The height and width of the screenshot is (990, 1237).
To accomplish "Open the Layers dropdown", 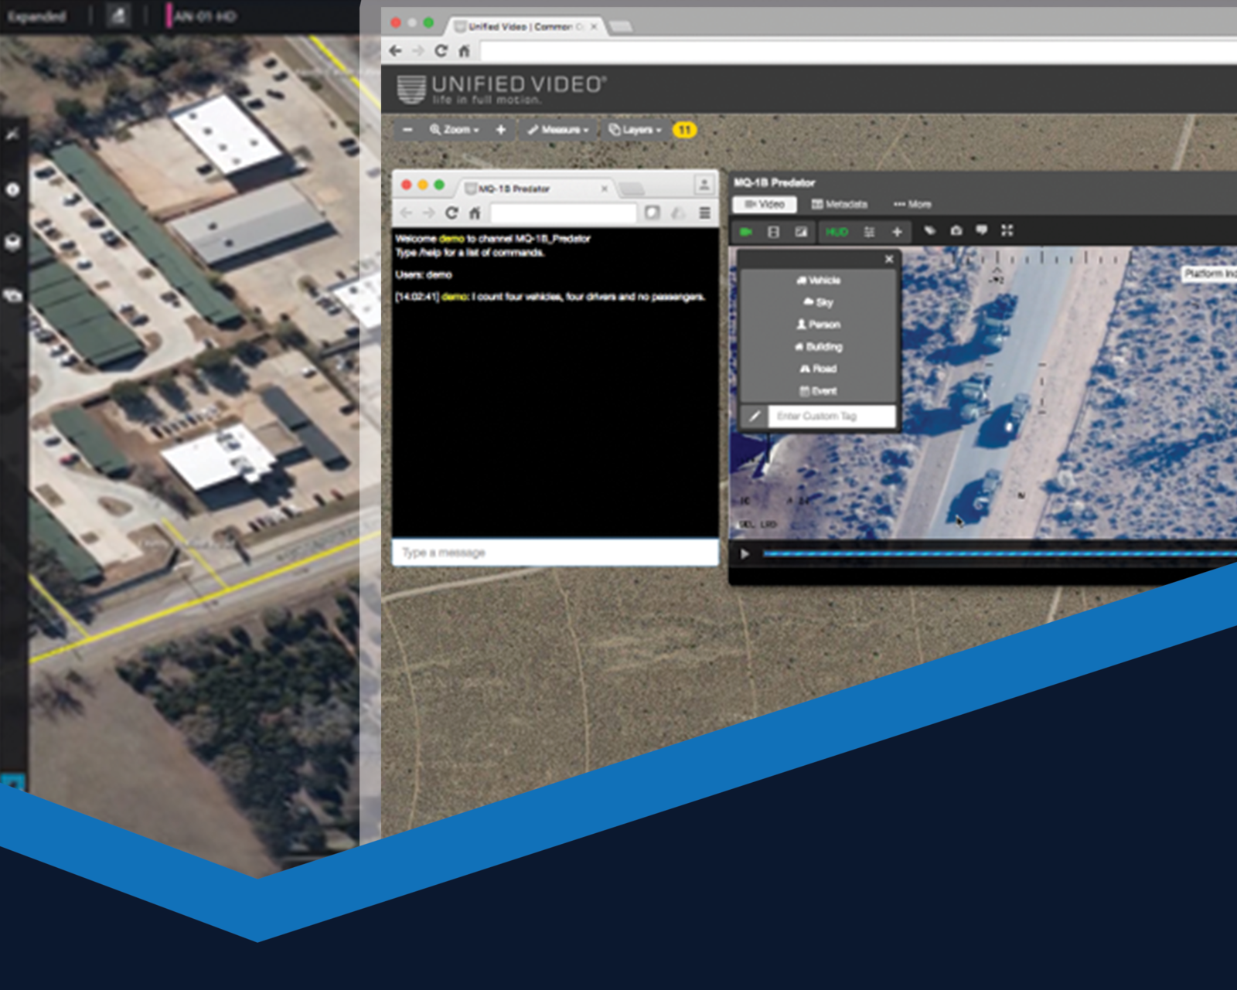I will (635, 130).
